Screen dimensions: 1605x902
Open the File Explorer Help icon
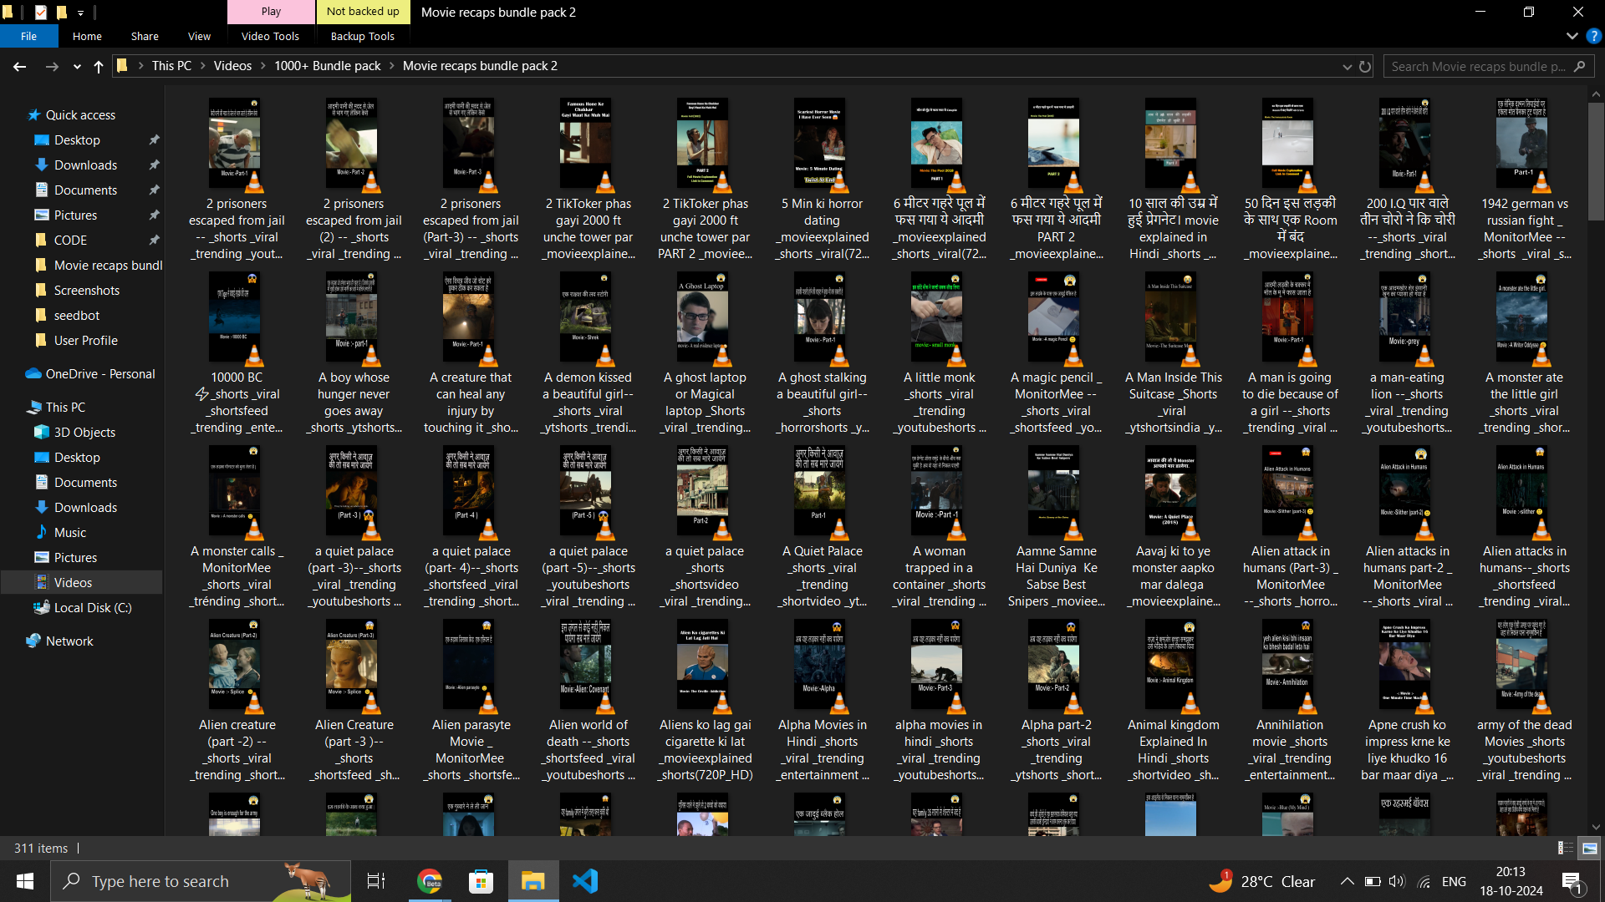(1593, 36)
